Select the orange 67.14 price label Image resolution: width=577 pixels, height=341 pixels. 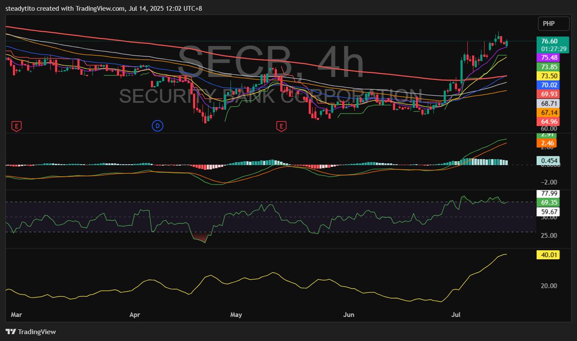549,112
